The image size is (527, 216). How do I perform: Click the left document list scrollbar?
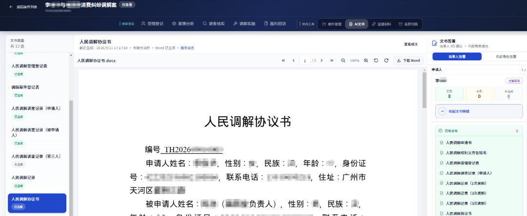point(71,158)
